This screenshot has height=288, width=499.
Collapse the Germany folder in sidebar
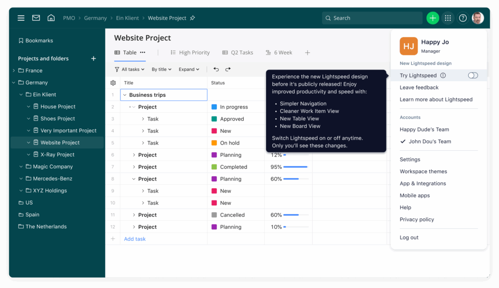click(x=14, y=83)
